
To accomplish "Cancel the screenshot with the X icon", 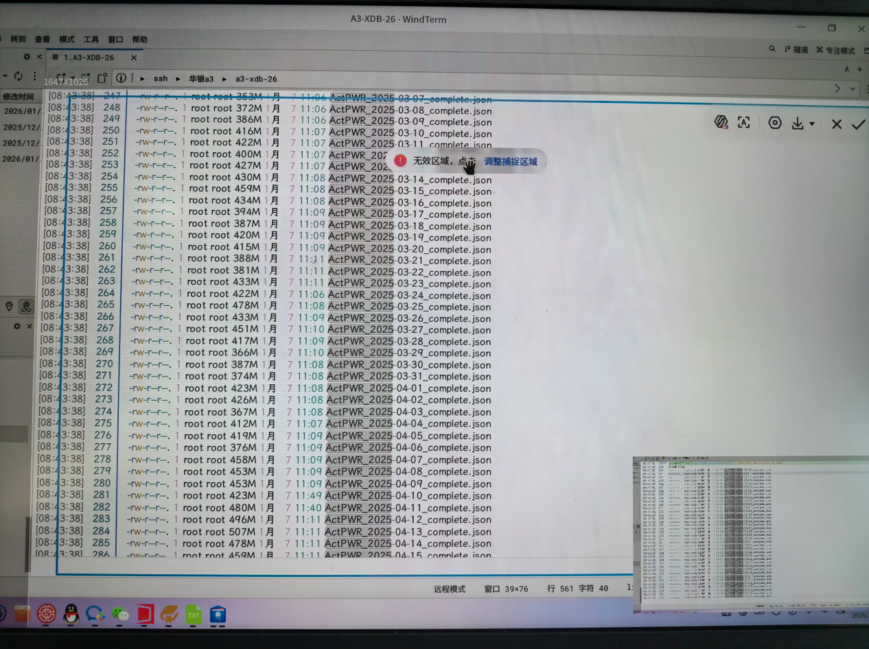I will pyautogui.click(x=836, y=124).
